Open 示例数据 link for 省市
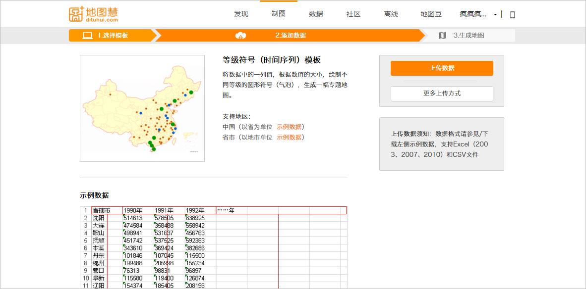 coord(289,137)
